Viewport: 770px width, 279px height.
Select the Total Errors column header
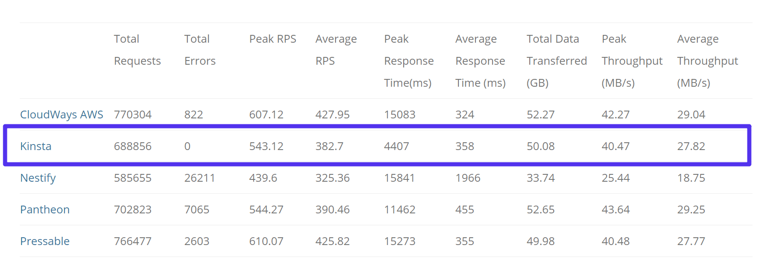click(x=200, y=50)
